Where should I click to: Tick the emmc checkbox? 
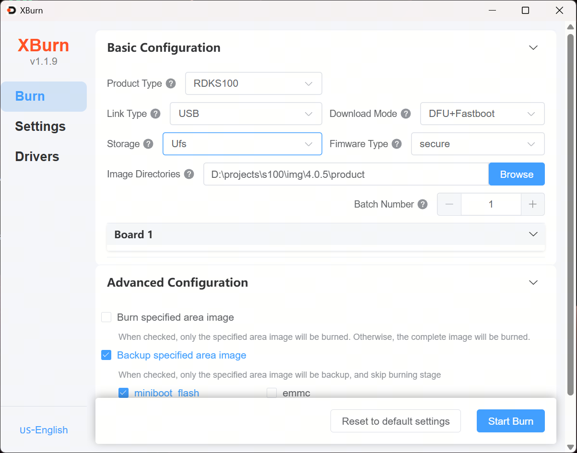tap(272, 393)
